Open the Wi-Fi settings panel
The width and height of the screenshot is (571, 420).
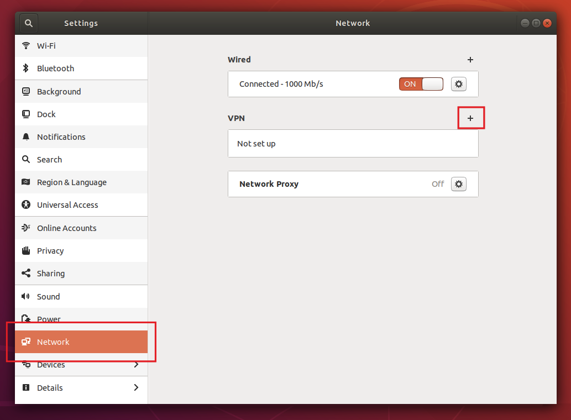pyautogui.click(x=46, y=46)
